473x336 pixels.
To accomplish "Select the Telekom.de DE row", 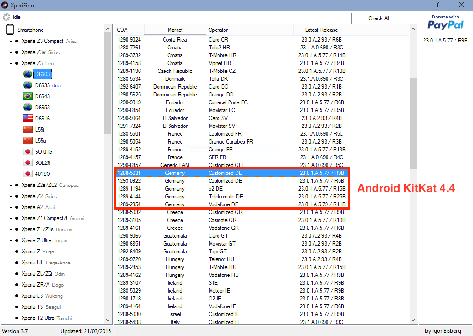I will (231, 197).
